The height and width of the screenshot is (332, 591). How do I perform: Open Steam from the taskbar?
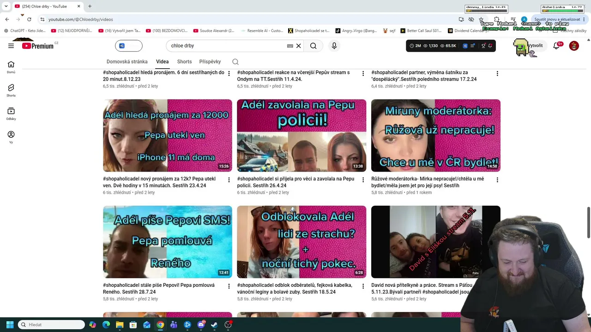pyautogui.click(x=214, y=325)
